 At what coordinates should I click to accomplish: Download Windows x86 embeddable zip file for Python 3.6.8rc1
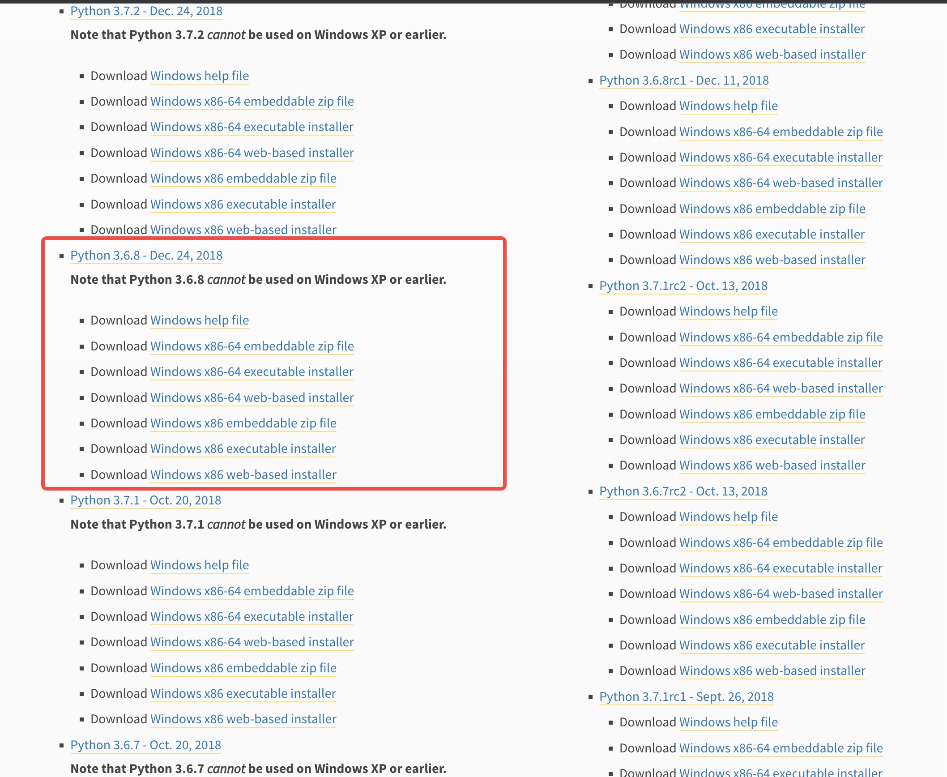coord(772,209)
